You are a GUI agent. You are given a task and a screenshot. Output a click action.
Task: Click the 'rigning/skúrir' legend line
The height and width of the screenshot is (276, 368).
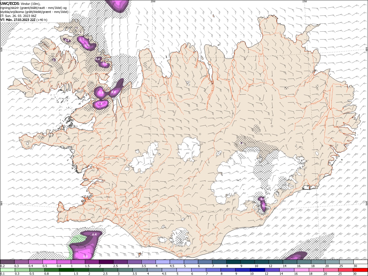pos(33,7)
